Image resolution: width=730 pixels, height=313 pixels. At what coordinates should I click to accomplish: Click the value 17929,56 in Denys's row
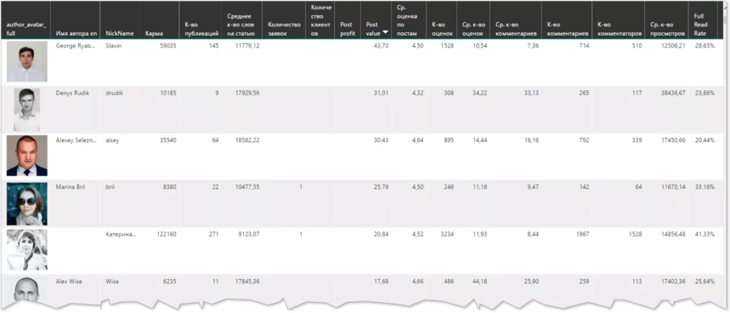pyautogui.click(x=247, y=93)
